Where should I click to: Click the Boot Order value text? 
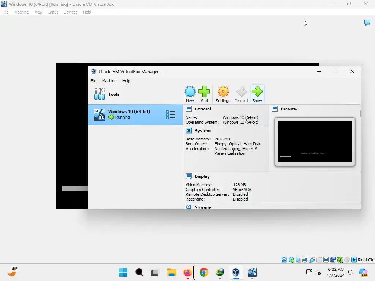237,144
